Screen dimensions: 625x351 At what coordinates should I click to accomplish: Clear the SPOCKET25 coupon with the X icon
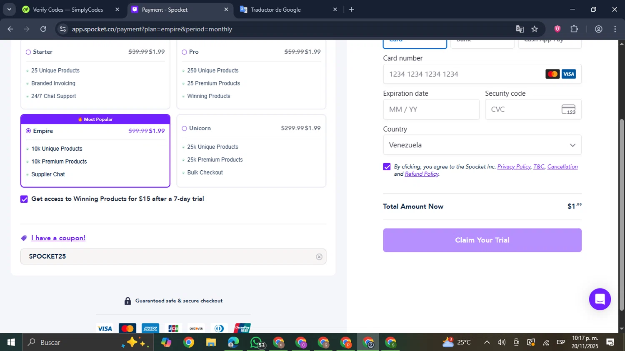click(x=319, y=257)
